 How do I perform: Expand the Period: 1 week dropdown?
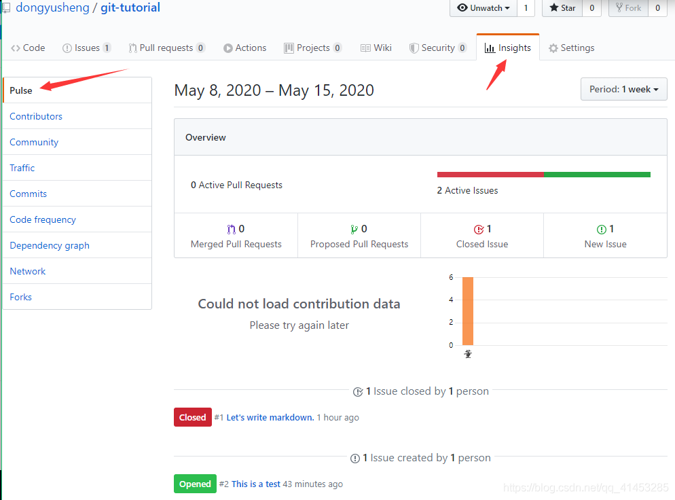pyautogui.click(x=624, y=90)
